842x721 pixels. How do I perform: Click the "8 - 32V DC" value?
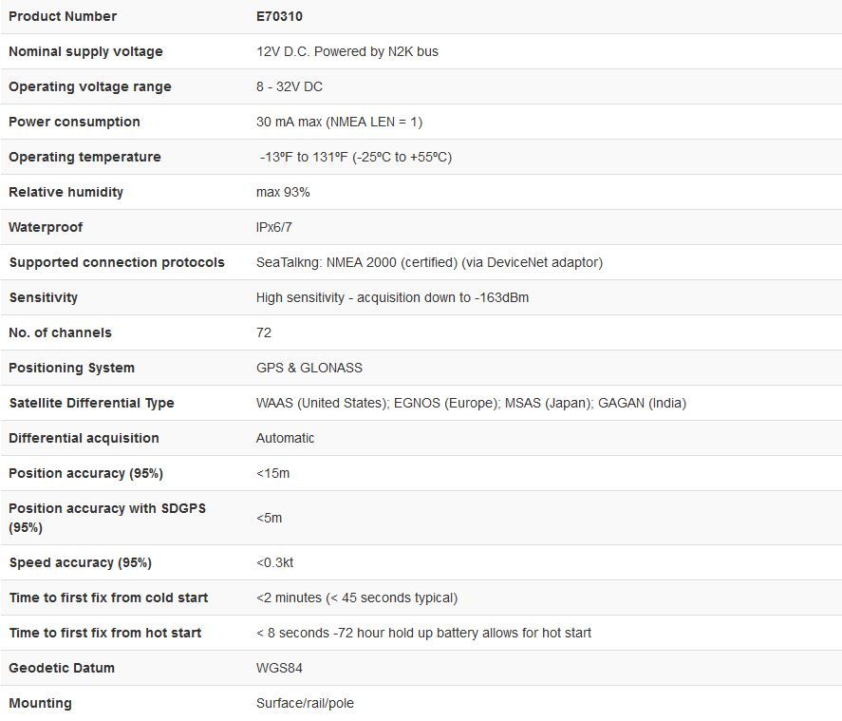point(290,86)
